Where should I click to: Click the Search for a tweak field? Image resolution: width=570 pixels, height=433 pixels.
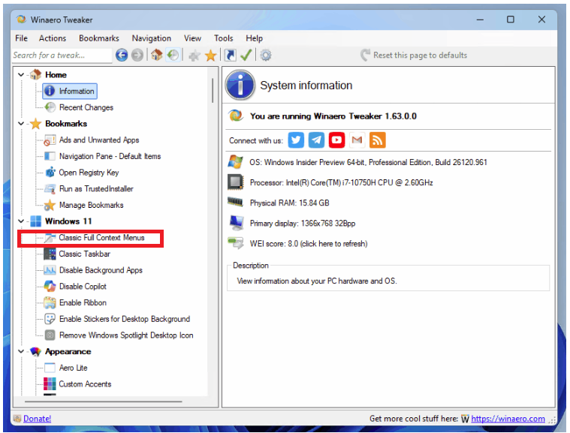pyautogui.click(x=60, y=56)
